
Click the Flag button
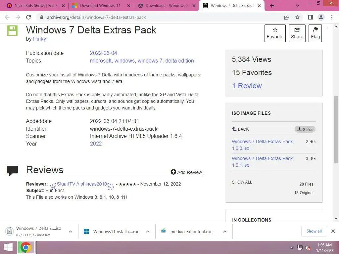pyautogui.click(x=315, y=33)
